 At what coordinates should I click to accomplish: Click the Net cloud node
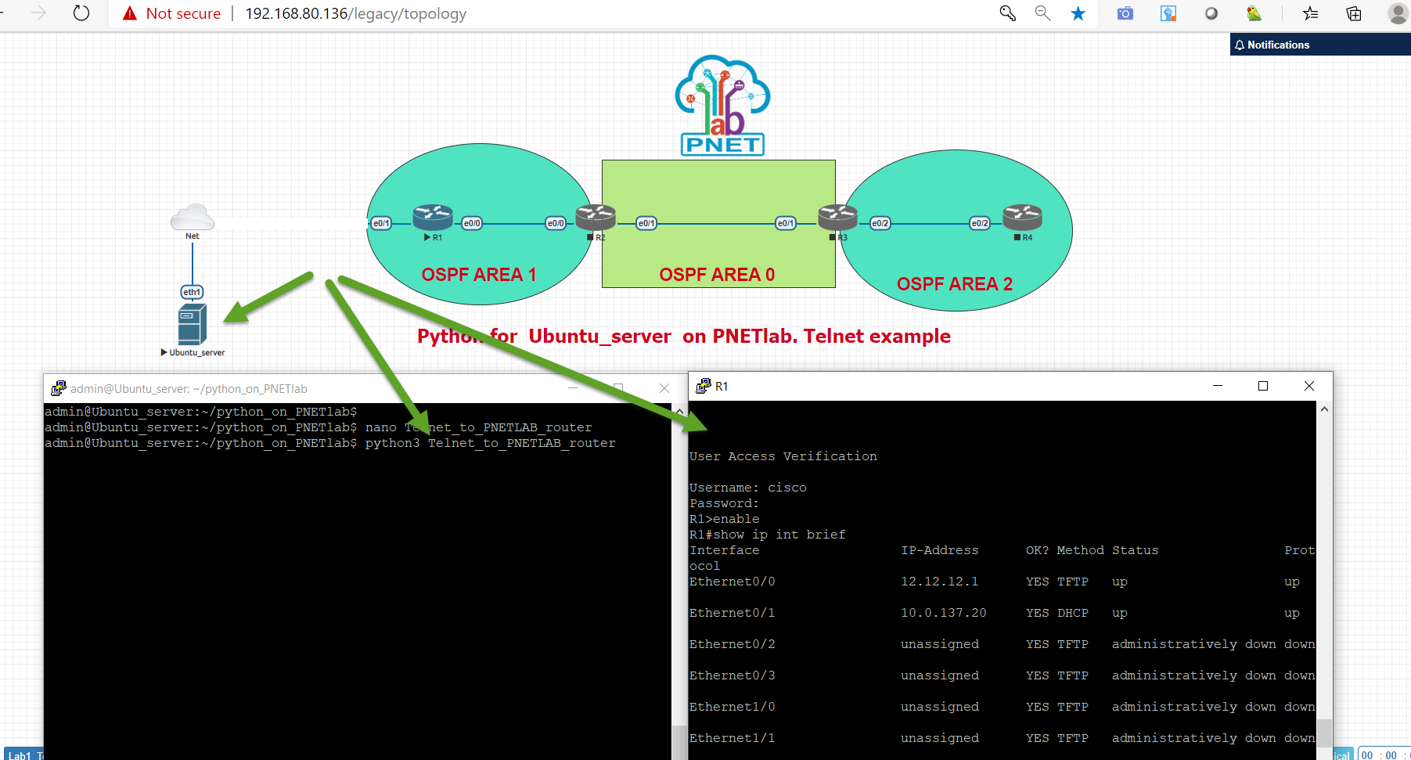[x=192, y=217]
